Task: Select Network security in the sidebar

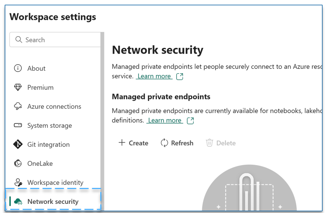Action: click(x=53, y=201)
